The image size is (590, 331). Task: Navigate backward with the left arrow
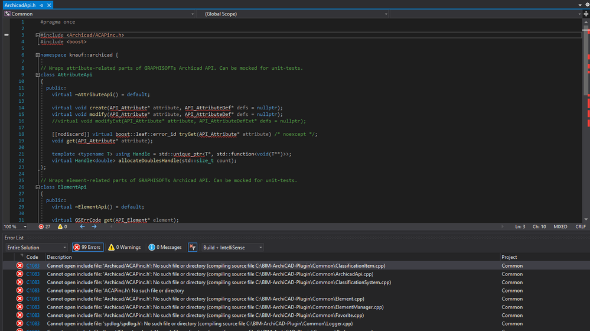click(x=82, y=226)
